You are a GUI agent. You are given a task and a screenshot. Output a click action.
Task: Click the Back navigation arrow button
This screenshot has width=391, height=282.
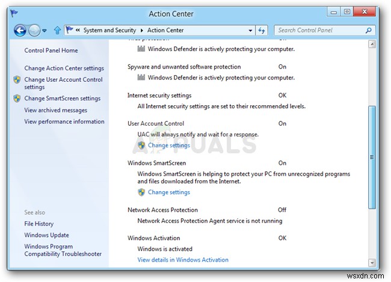coord(20,31)
